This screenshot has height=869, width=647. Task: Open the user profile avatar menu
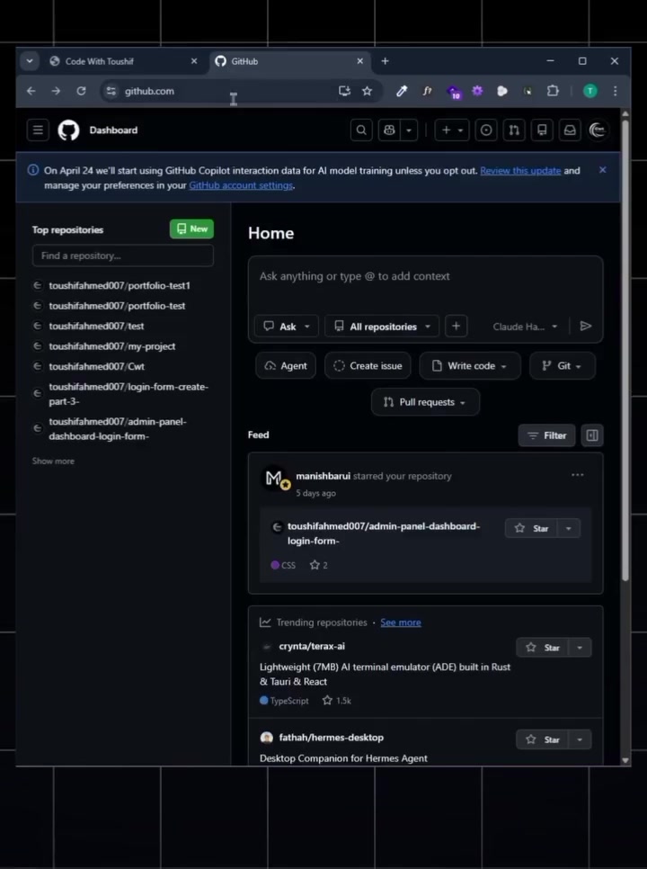(x=598, y=130)
